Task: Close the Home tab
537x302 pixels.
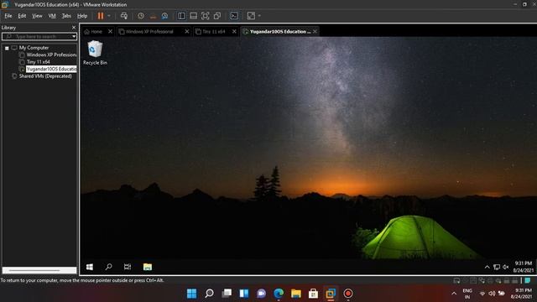Action: (110, 32)
